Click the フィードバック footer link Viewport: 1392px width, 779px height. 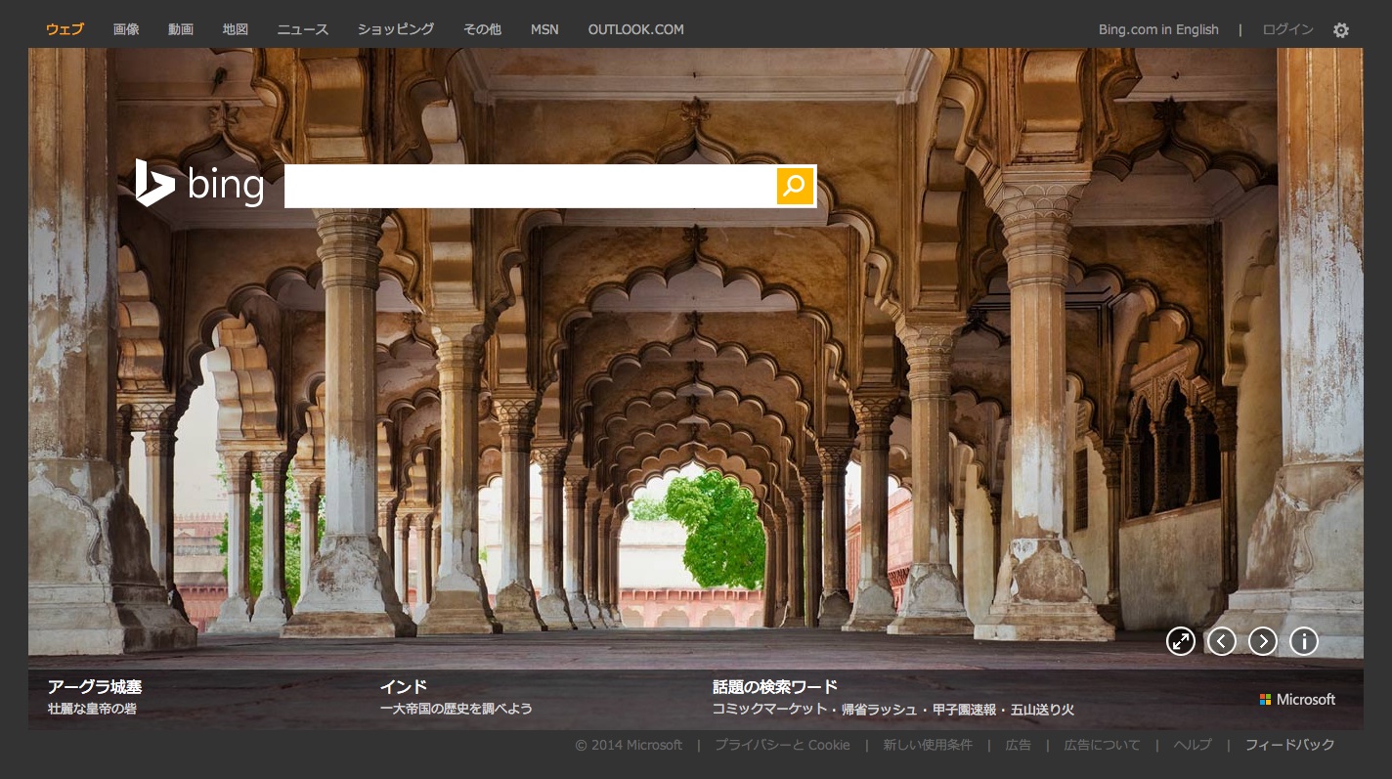pyautogui.click(x=1289, y=745)
